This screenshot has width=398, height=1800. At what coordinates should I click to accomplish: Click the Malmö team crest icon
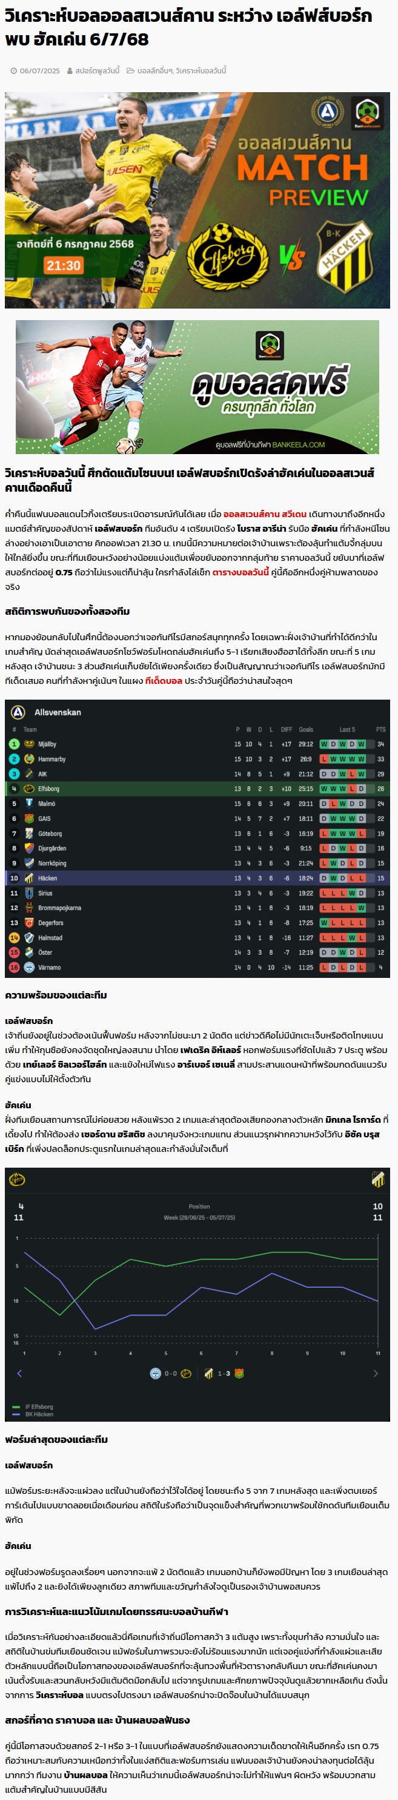pos(29,803)
